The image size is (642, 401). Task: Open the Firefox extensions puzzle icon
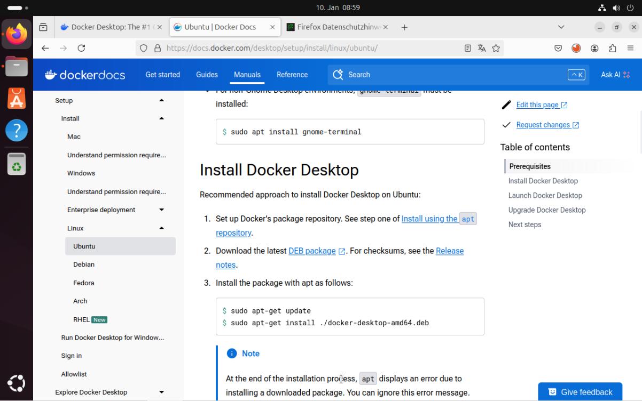(x=614, y=48)
